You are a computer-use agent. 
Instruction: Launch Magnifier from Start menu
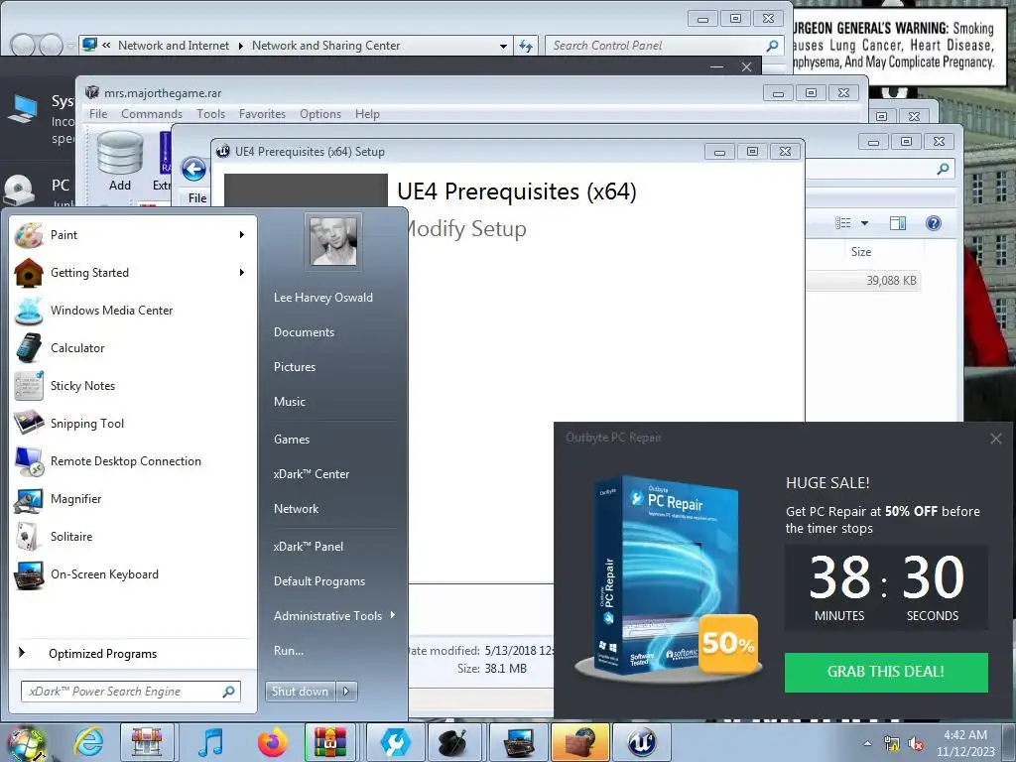point(130,498)
